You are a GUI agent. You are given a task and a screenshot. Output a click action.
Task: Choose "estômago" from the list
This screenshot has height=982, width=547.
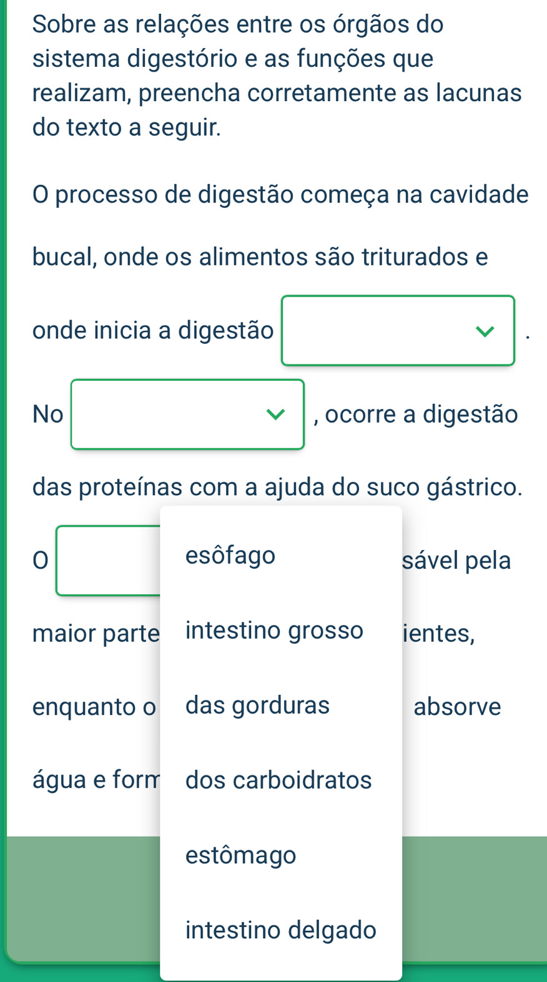[x=240, y=855]
